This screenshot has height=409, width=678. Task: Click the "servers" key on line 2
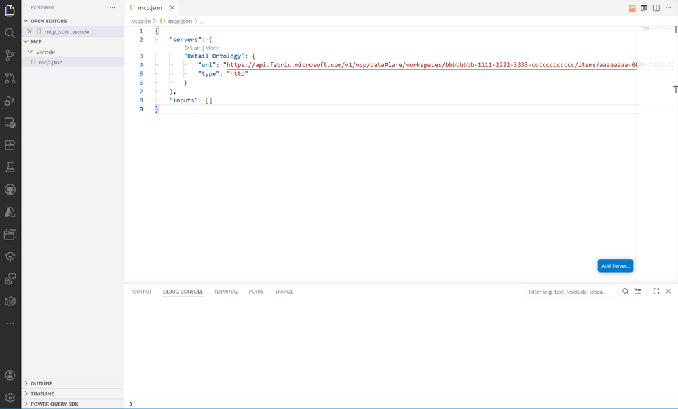click(185, 39)
